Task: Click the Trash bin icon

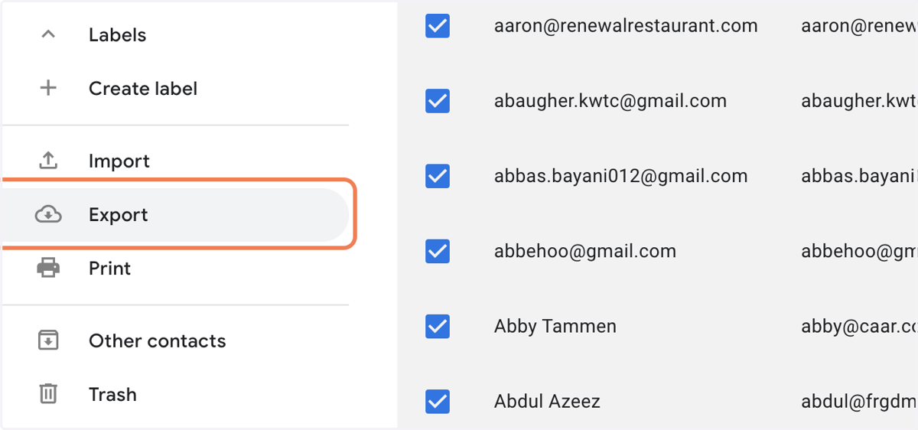Action: [x=48, y=394]
